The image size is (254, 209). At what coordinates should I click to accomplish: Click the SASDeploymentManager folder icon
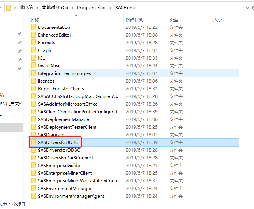pos(34,119)
